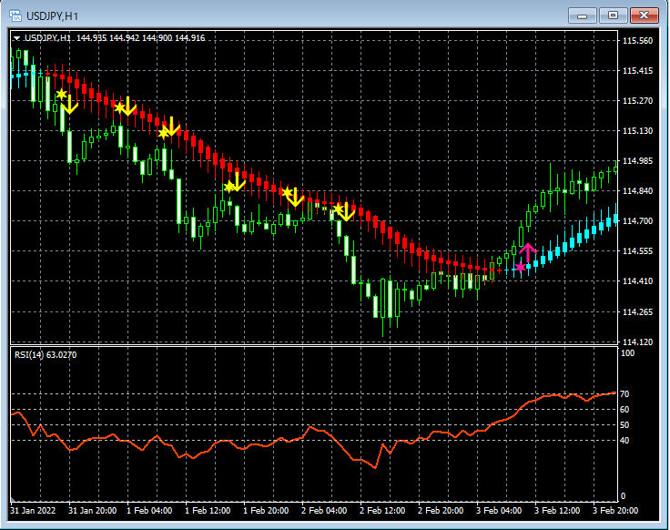Image resolution: width=670 pixels, height=530 pixels.
Task: Click the orange RSI line at its lowest dip
Action: coord(374,468)
